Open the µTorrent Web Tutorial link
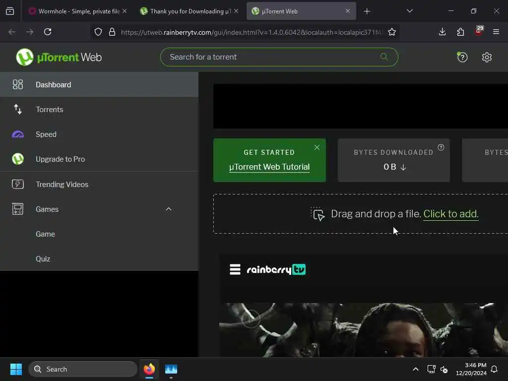This screenshot has height=381, width=508. click(x=269, y=167)
